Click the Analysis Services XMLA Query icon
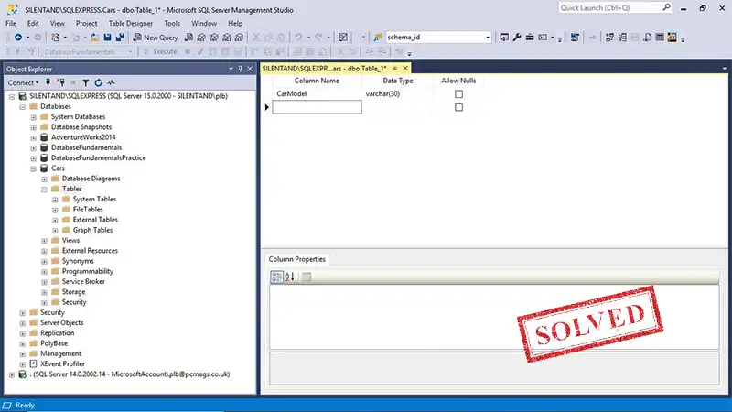Image resolution: width=732 pixels, height=412 pixels. [x=226, y=38]
